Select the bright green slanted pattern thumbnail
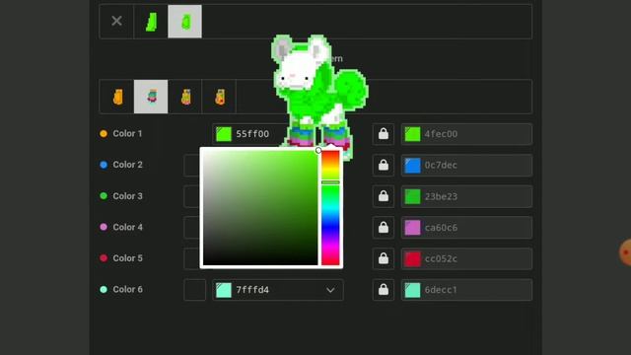Image resolution: width=631 pixels, height=355 pixels. 151,22
